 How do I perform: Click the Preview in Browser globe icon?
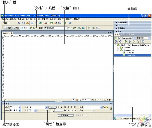tap(83, 28)
